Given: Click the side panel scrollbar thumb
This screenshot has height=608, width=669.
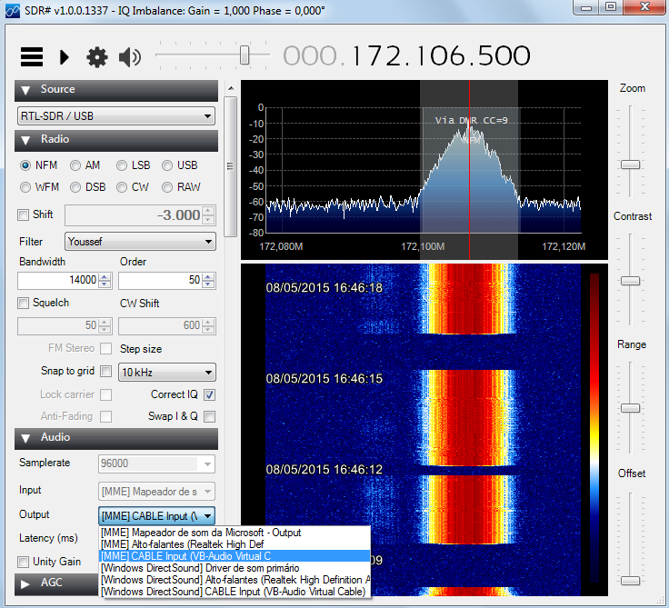Looking at the screenshot, I should pyautogui.click(x=230, y=166).
